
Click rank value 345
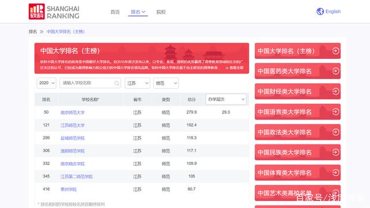tap(46, 176)
